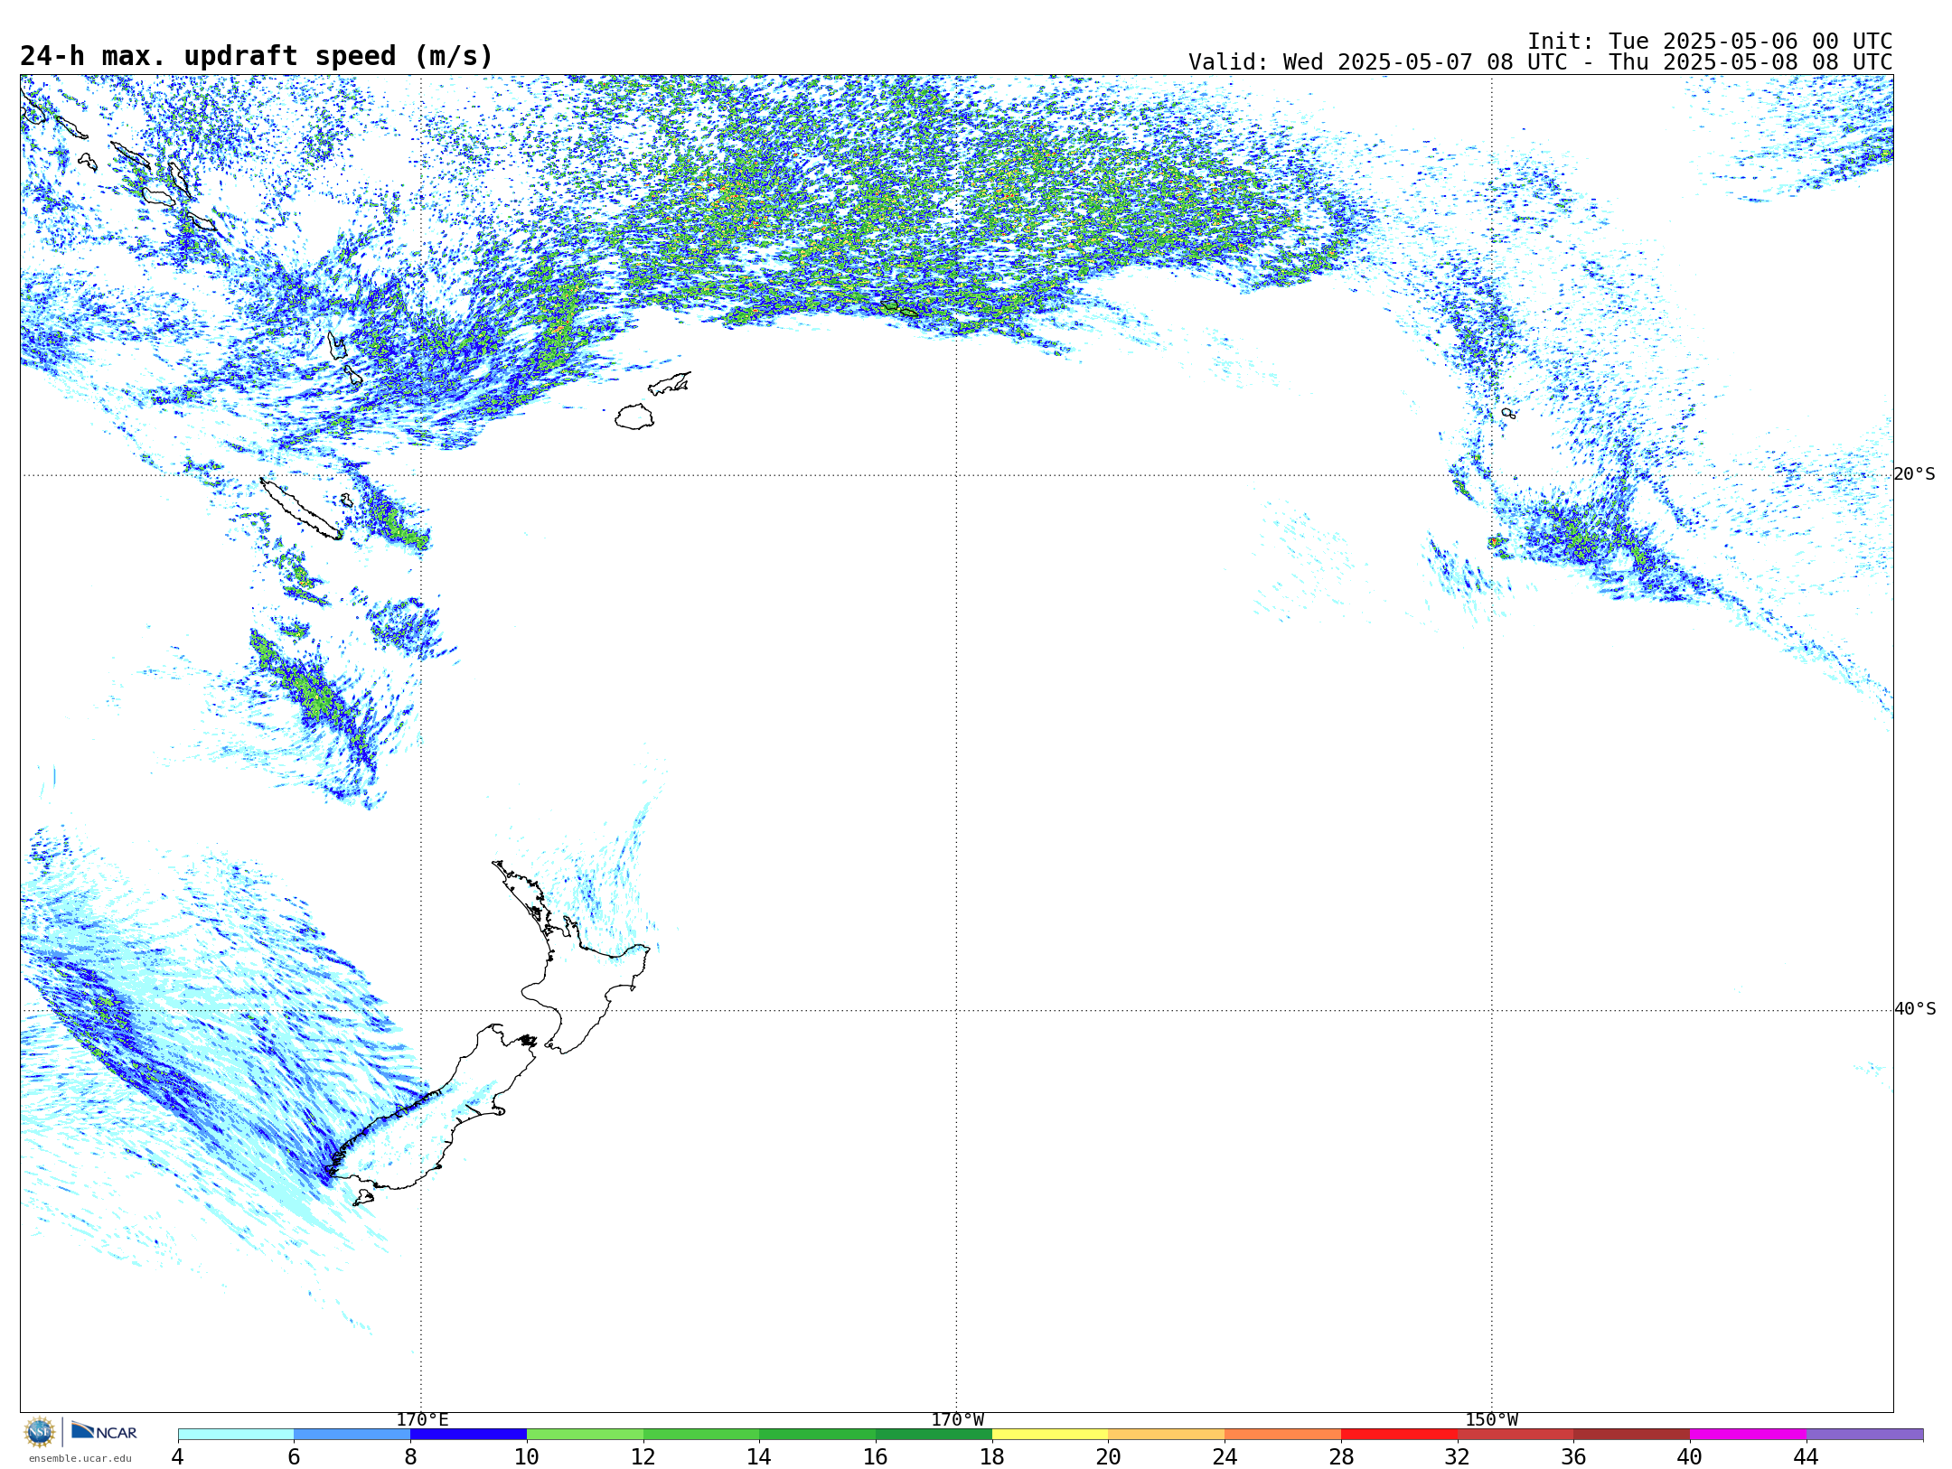1952x1469 pixels.
Task: Click the colorbar tick label '4'
Action: pyautogui.click(x=177, y=1457)
